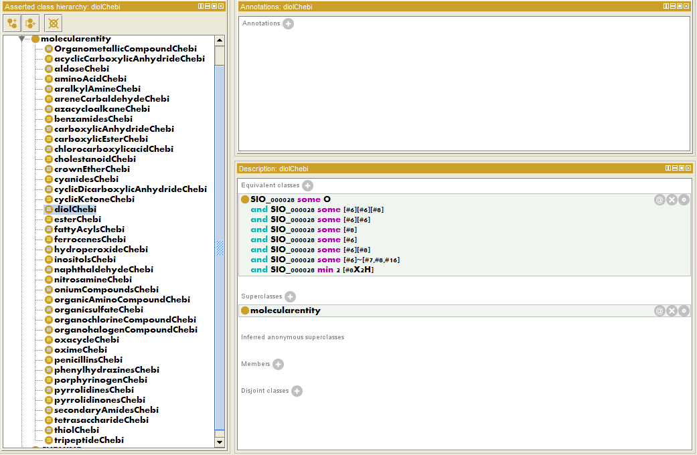
Task: Select benzamidesChebi class
Action: click(93, 119)
